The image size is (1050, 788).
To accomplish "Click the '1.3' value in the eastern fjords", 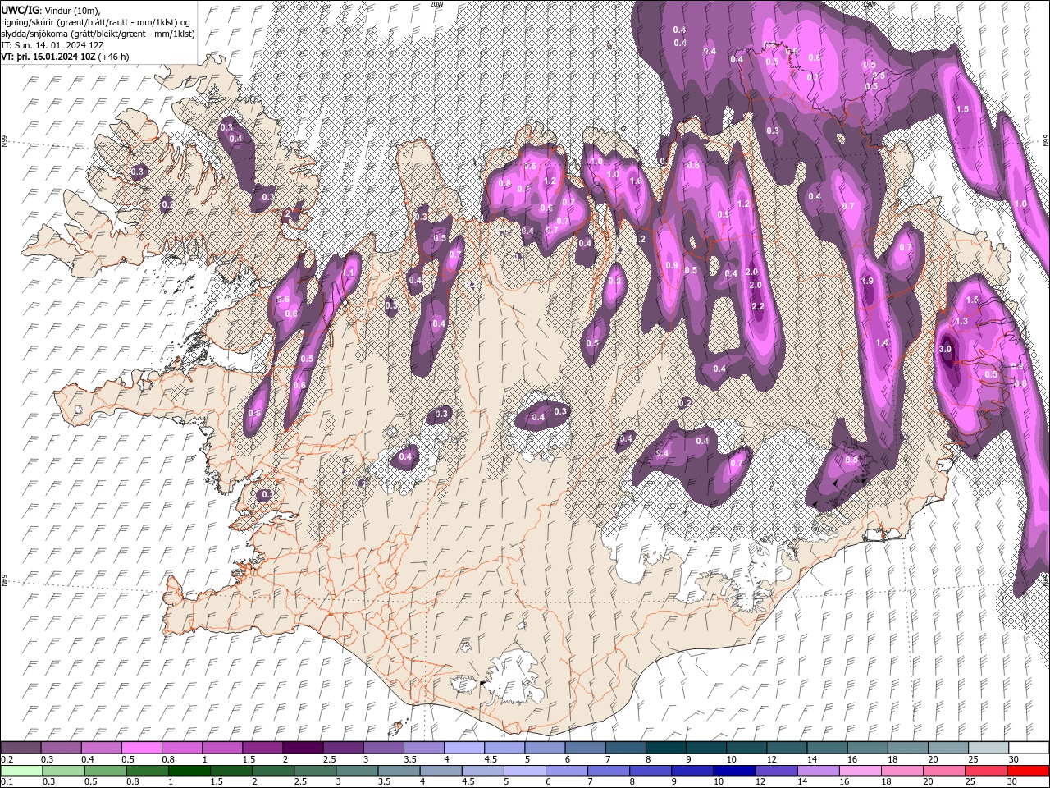I will [962, 321].
